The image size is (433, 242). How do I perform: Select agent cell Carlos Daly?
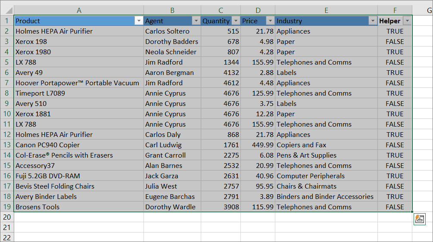tap(172, 135)
